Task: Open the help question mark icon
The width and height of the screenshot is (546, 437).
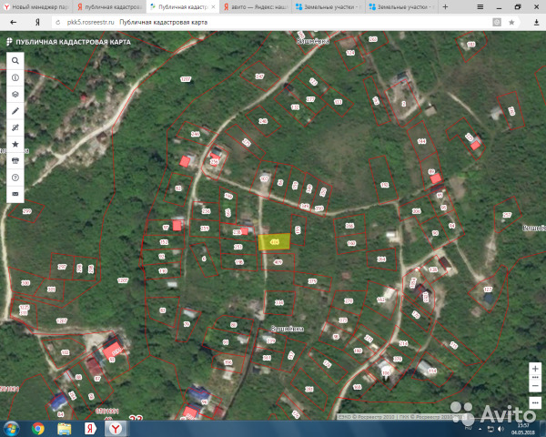Action: [x=15, y=178]
